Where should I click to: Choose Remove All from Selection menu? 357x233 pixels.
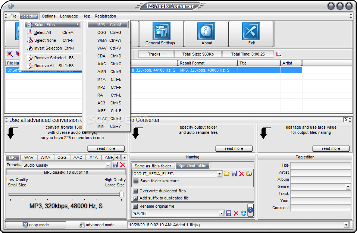coord(53,66)
